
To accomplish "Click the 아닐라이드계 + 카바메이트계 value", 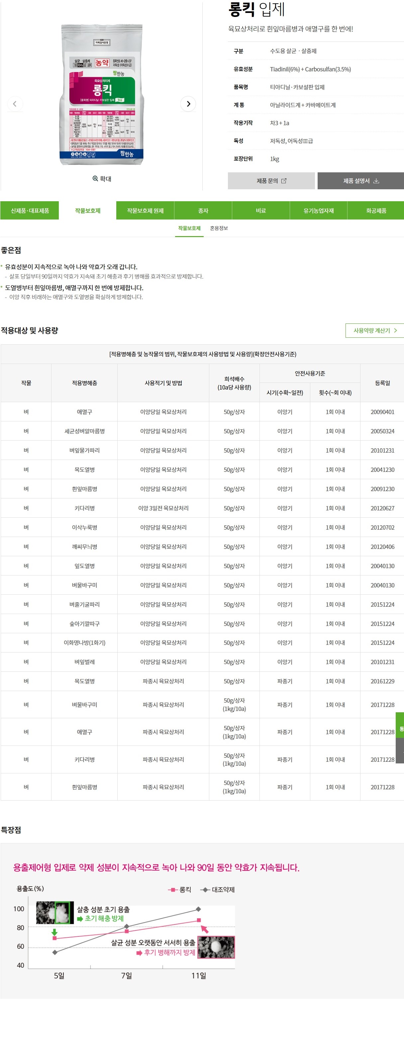I will click(303, 105).
